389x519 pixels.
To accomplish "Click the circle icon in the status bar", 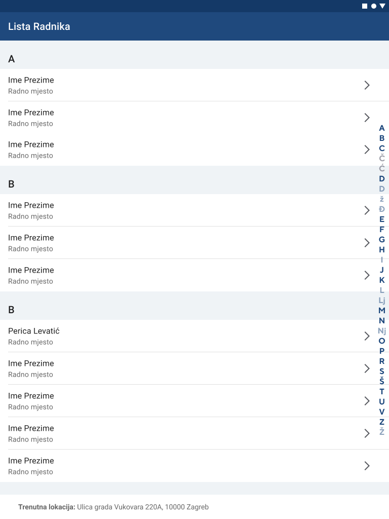I will point(374,6).
